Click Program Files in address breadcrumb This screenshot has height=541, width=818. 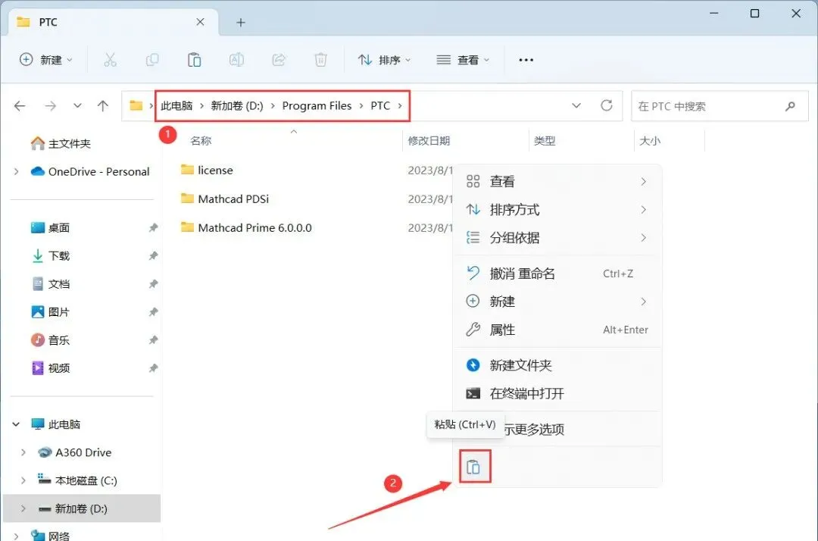(317, 106)
